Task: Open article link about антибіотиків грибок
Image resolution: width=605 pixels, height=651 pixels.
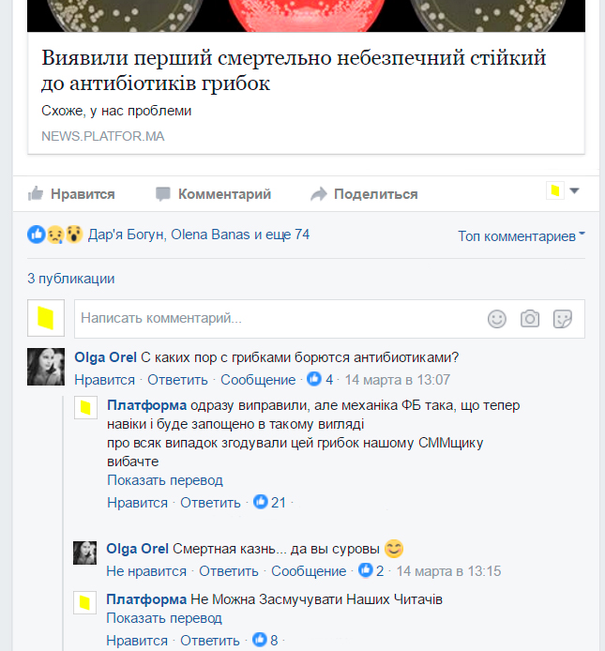Action: (294, 70)
